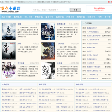Viewport: 112px width, 112px height.
Task: Click the 飞剑问道 title link
Action: 60,44
